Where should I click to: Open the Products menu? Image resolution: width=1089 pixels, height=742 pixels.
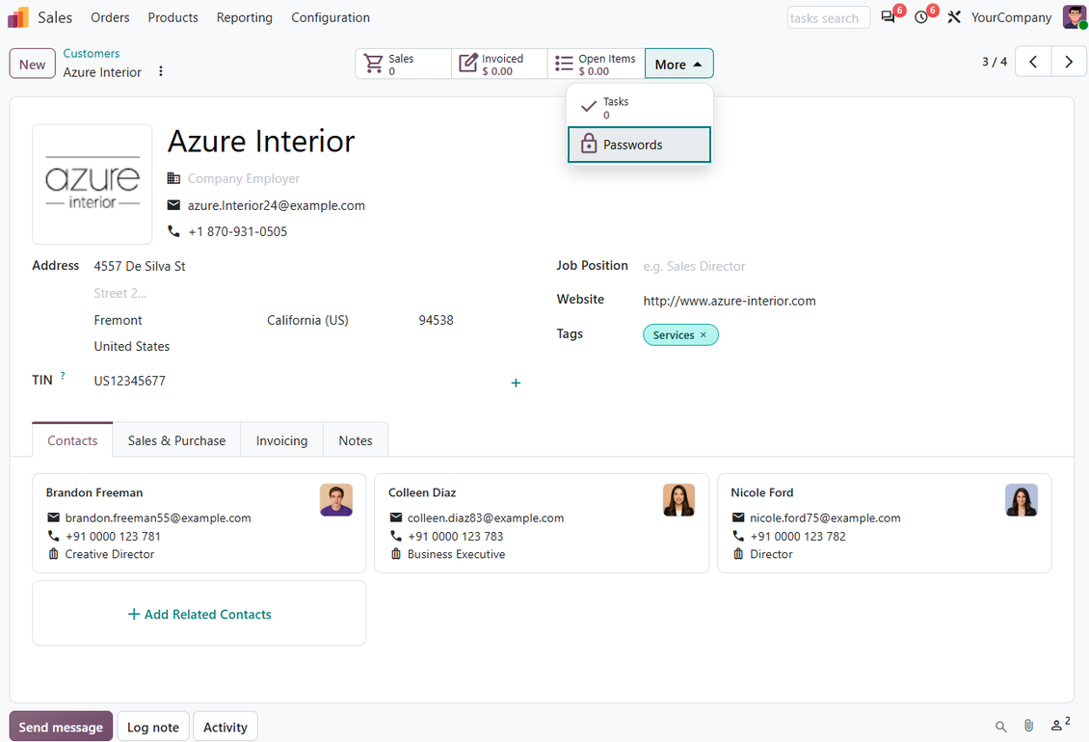point(173,17)
